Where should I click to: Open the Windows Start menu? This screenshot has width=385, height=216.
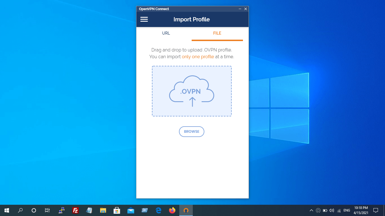click(7, 210)
